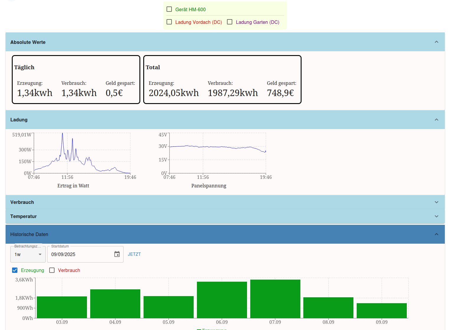Tick the Ladung Garten (DC) checkbox
This screenshot has height=330, width=451.
tap(230, 22)
